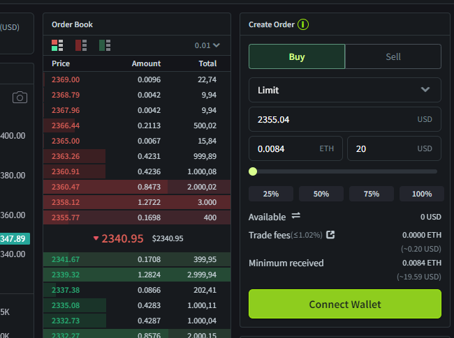The height and width of the screenshot is (338, 454).
Task: Click the $2340.95 USD price label
Action: click(x=168, y=238)
